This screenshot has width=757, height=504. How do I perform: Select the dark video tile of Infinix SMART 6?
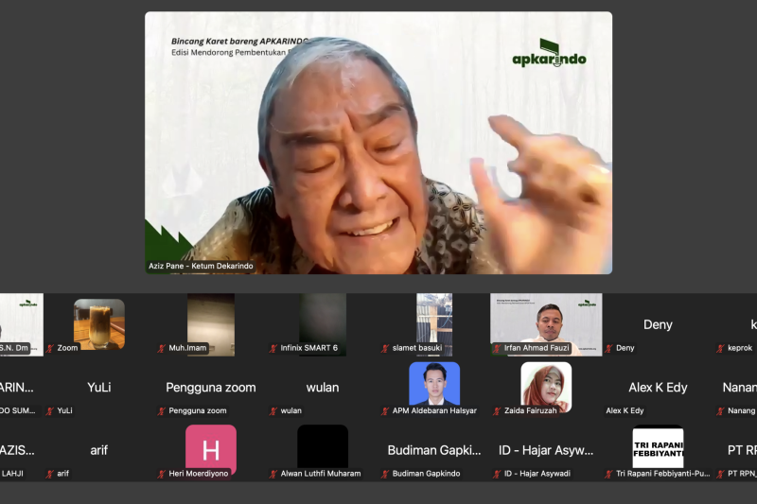pyautogui.click(x=323, y=324)
